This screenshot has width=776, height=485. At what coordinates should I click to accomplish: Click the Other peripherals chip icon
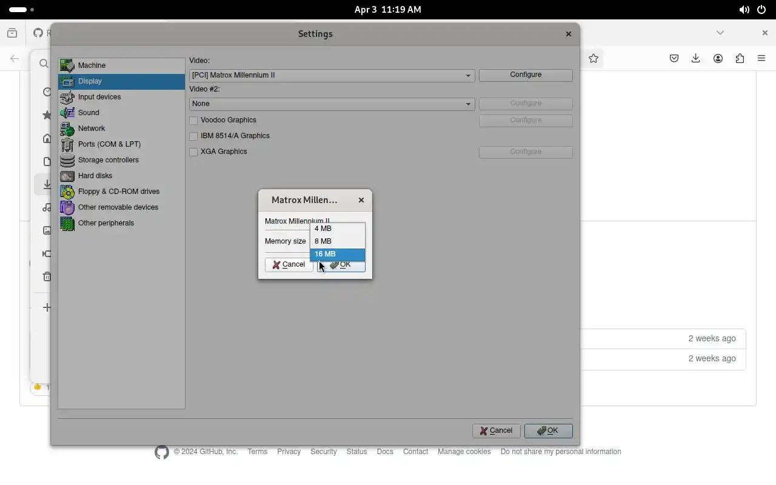point(67,223)
